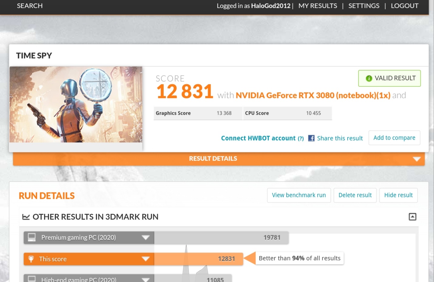The height and width of the screenshot is (282, 434).
Task: Click the computer icon on High-end gaming PC row
Action: click(x=32, y=279)
